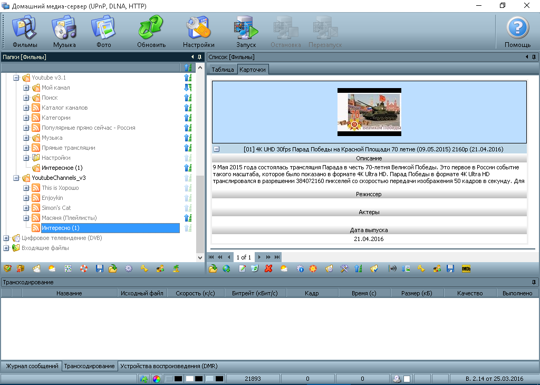The height and width of the screenshot is (385, 540).
Task: Click the parade video thumbnail
Action: coord(369,112)
